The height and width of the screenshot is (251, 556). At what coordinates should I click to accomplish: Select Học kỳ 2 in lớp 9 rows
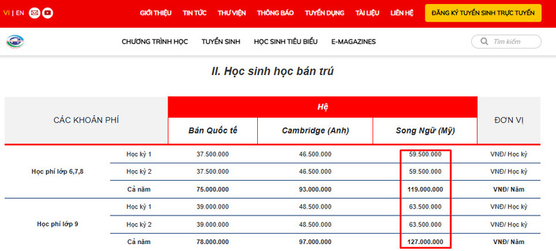pos(139,225)
